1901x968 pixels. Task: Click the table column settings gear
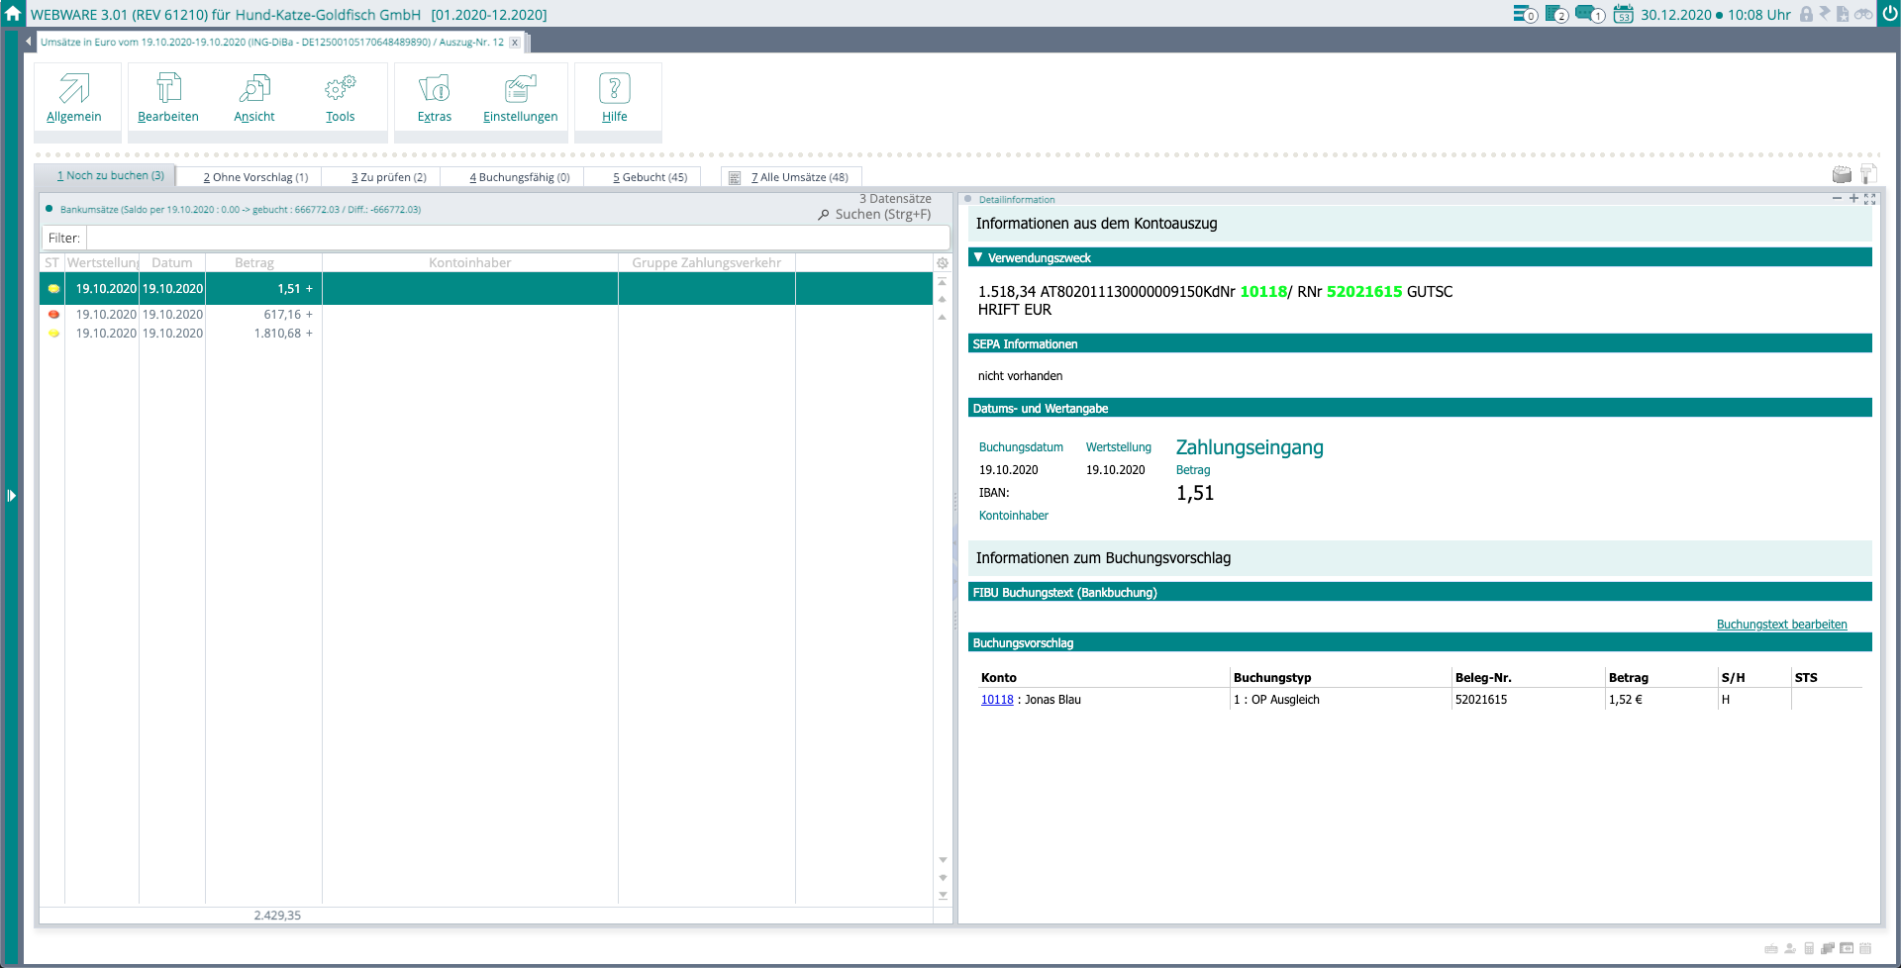943,263
